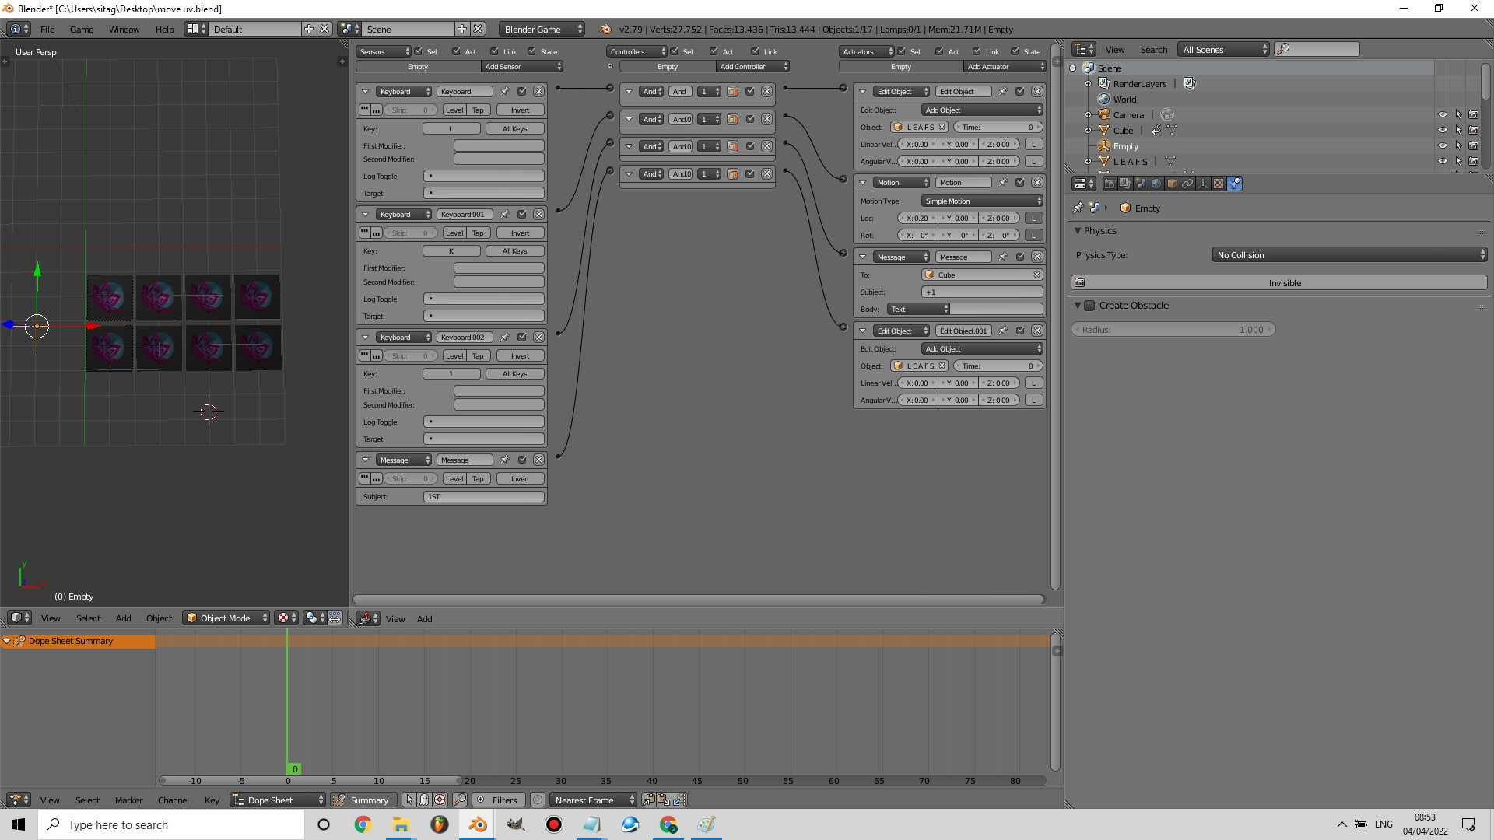
Task: Toggle viewport visibility eye for Empty
Action: [1442, 145]
